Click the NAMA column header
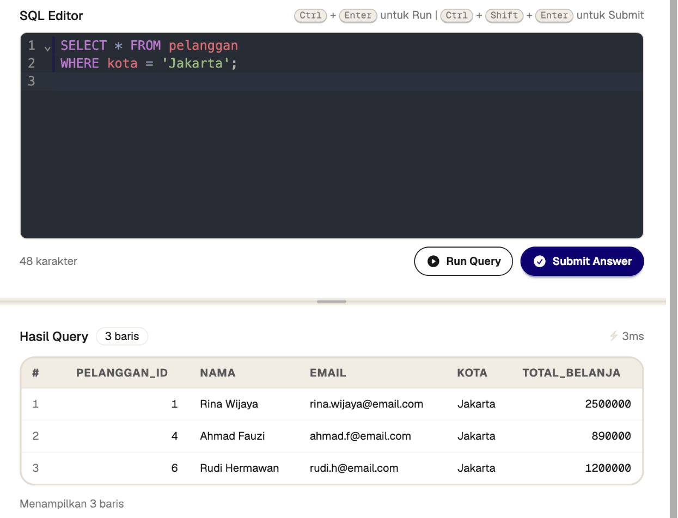The image size is (678, 518). 218,373
